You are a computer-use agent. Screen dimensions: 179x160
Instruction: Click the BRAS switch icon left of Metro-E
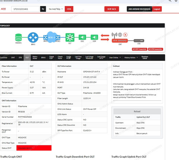click(x=45, y=37)
